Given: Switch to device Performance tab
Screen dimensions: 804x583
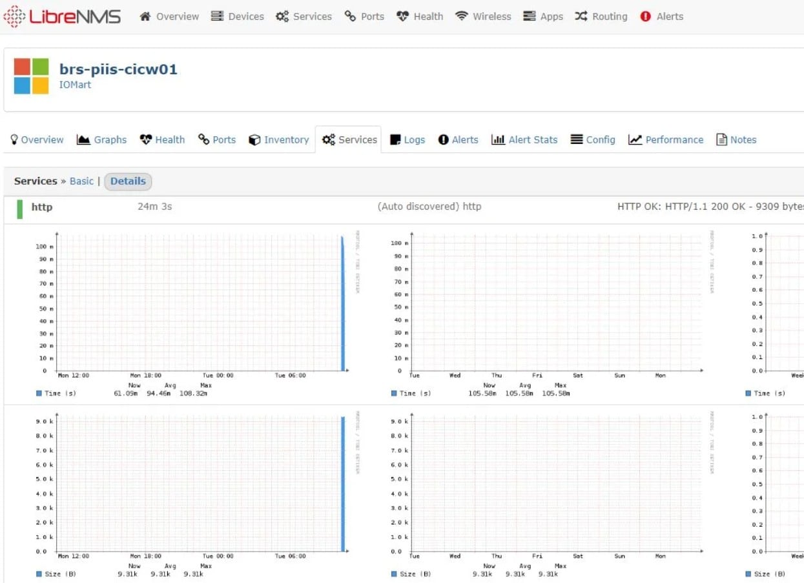Looking at the screenshot, I should [666, 139].
